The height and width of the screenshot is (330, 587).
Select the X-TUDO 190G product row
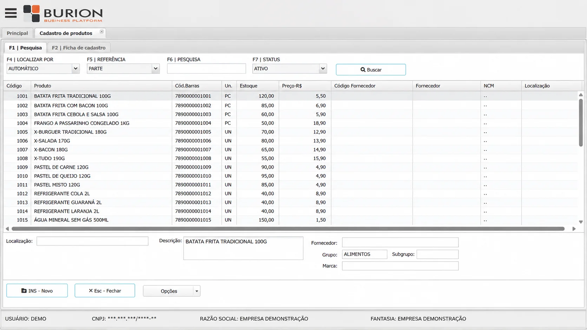[x=291, y=159]
